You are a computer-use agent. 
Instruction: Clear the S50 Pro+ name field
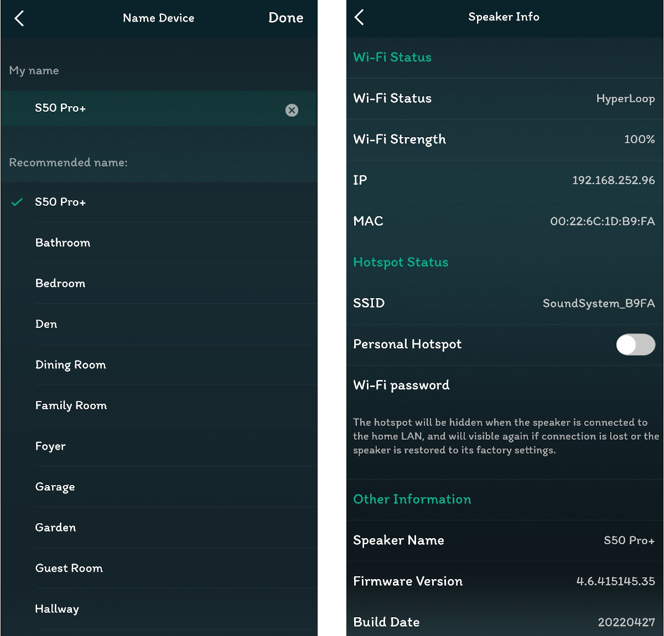292,110
